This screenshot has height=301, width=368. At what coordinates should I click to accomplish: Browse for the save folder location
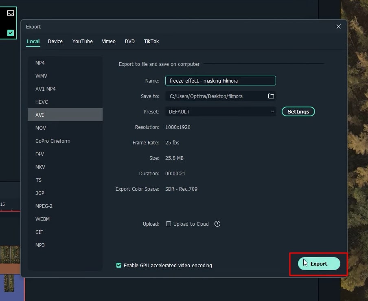(271, 96)
